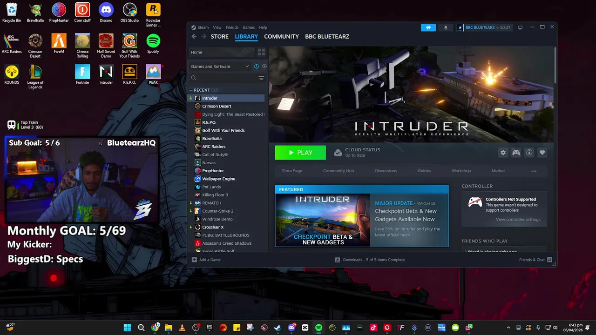The width and height of the screenshot is (596, 335).
Task: Show Intruder game info panel
Action: click(529, 153)
